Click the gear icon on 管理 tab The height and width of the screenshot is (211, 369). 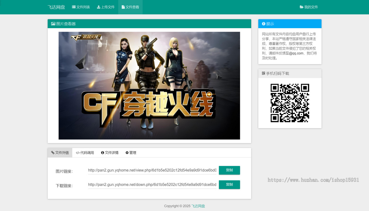pyautogui.click(x=127, y=153)
